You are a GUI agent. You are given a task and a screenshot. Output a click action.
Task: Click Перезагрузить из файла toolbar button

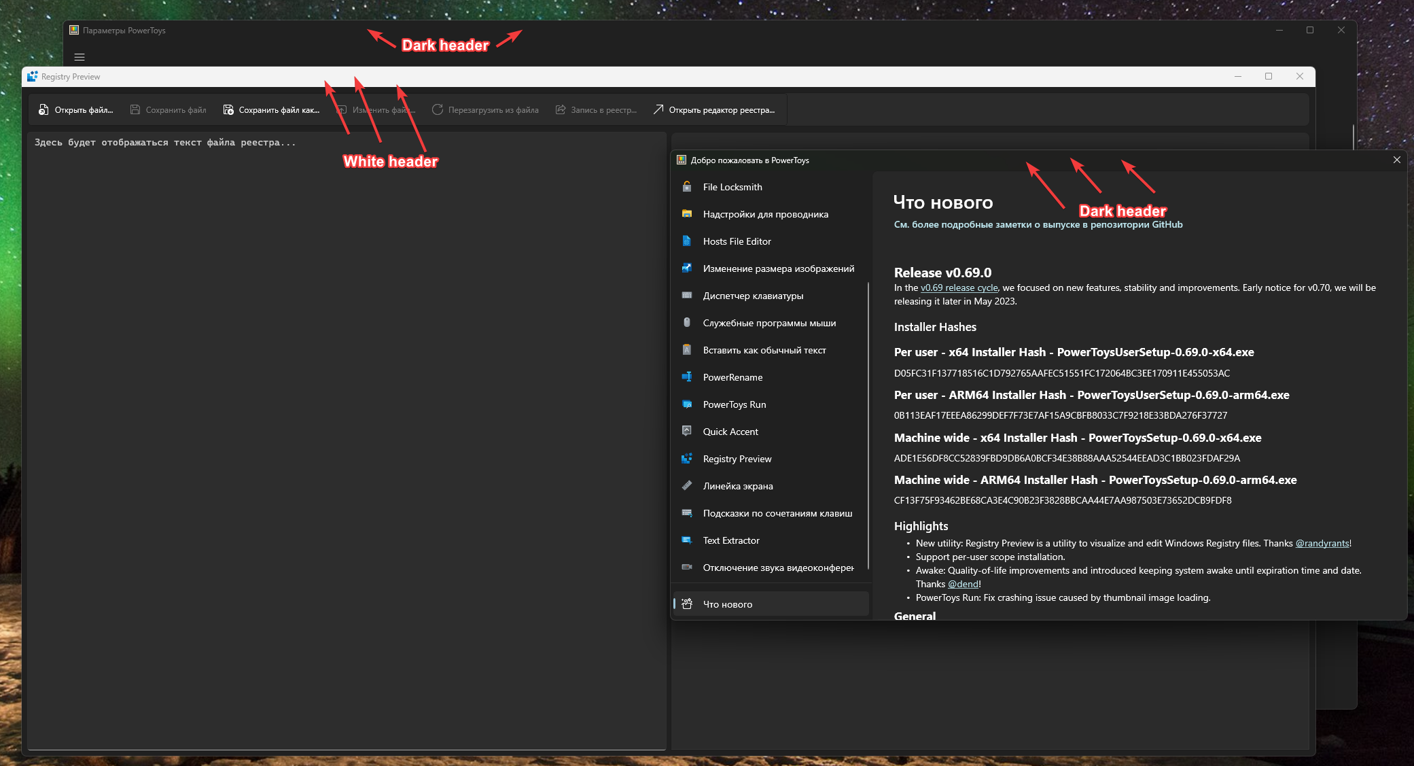[486, 109]
